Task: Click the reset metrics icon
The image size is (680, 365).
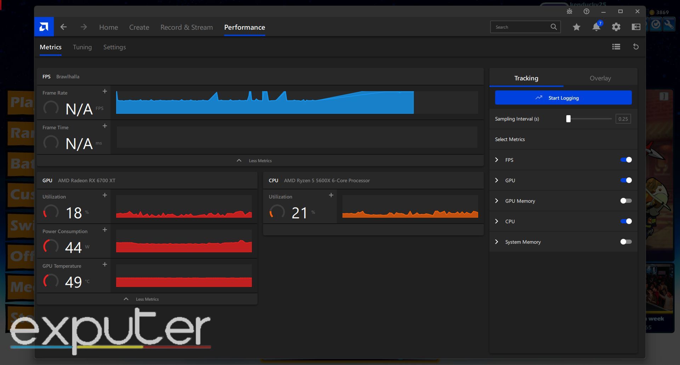Action: pos(636,47)
